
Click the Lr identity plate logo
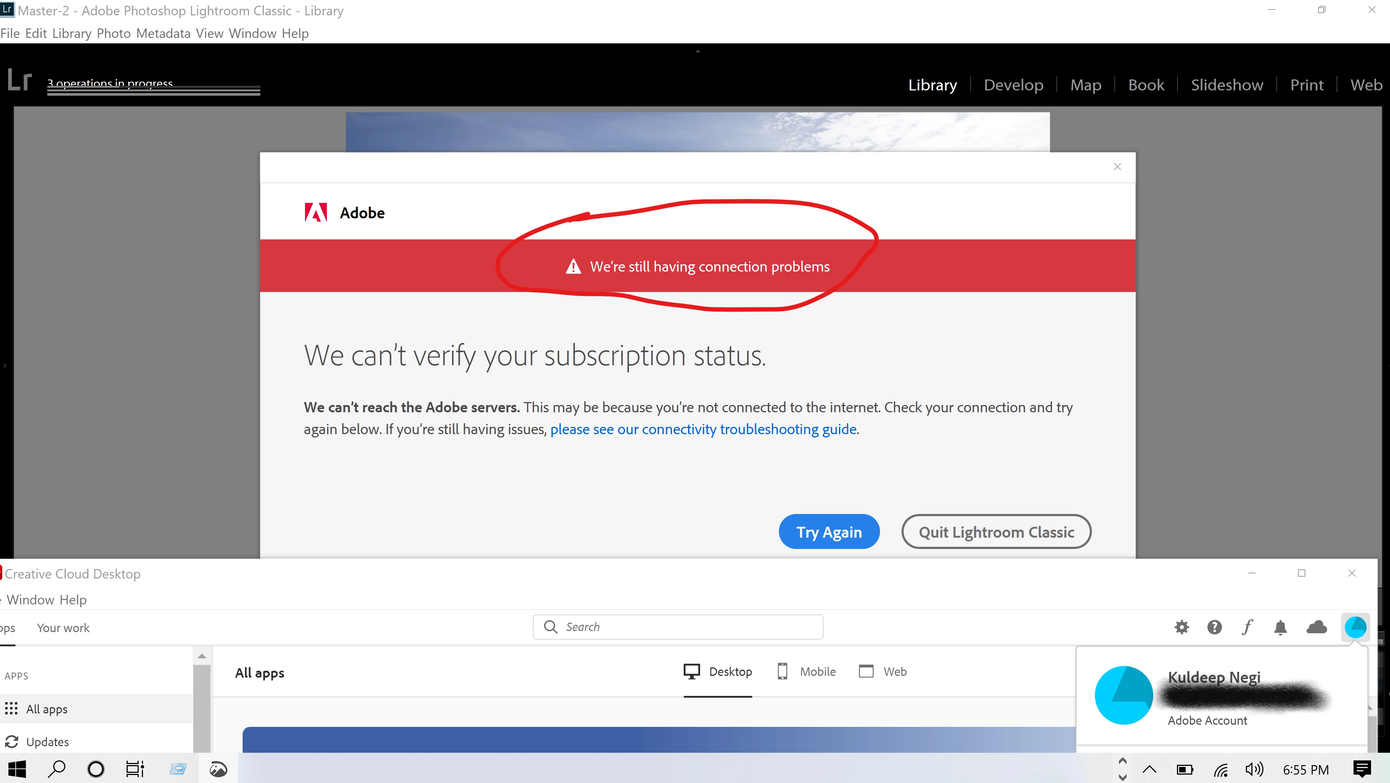point(20,80)
